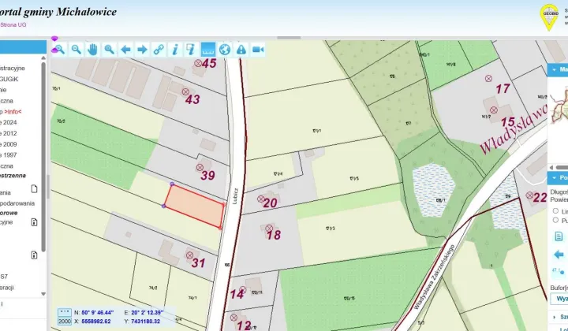Activate the pan hand tool
This screenshot has width=568, height=331.
click(93, 49)
